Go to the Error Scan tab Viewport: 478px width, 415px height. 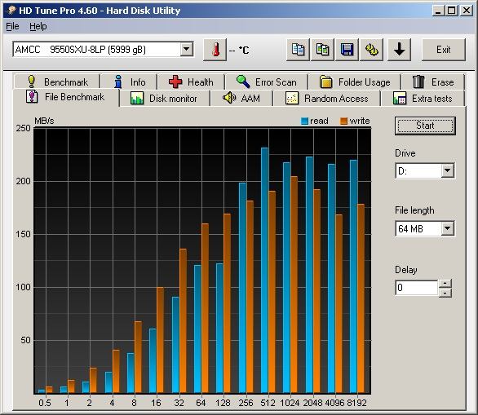coord(267,82)
